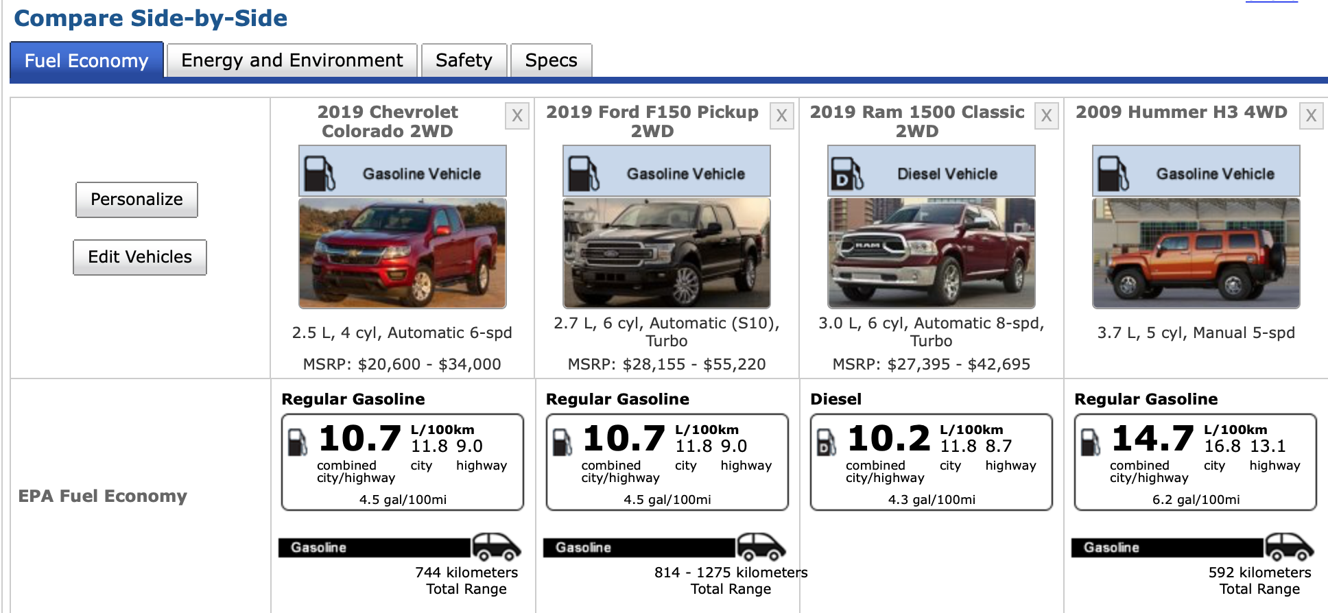Click the Hummer 14.7 combined value

(1153, 438)
